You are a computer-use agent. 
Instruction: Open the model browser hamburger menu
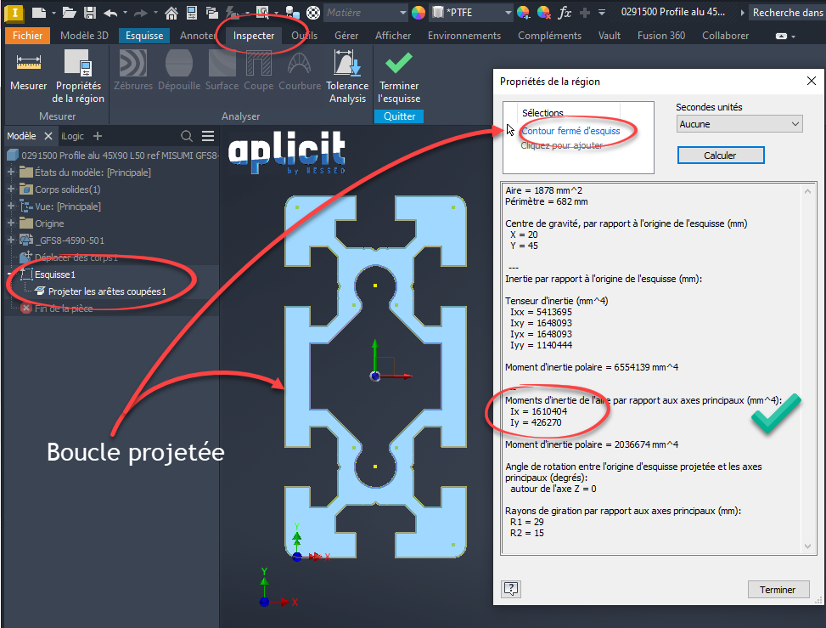coord(208,136)
